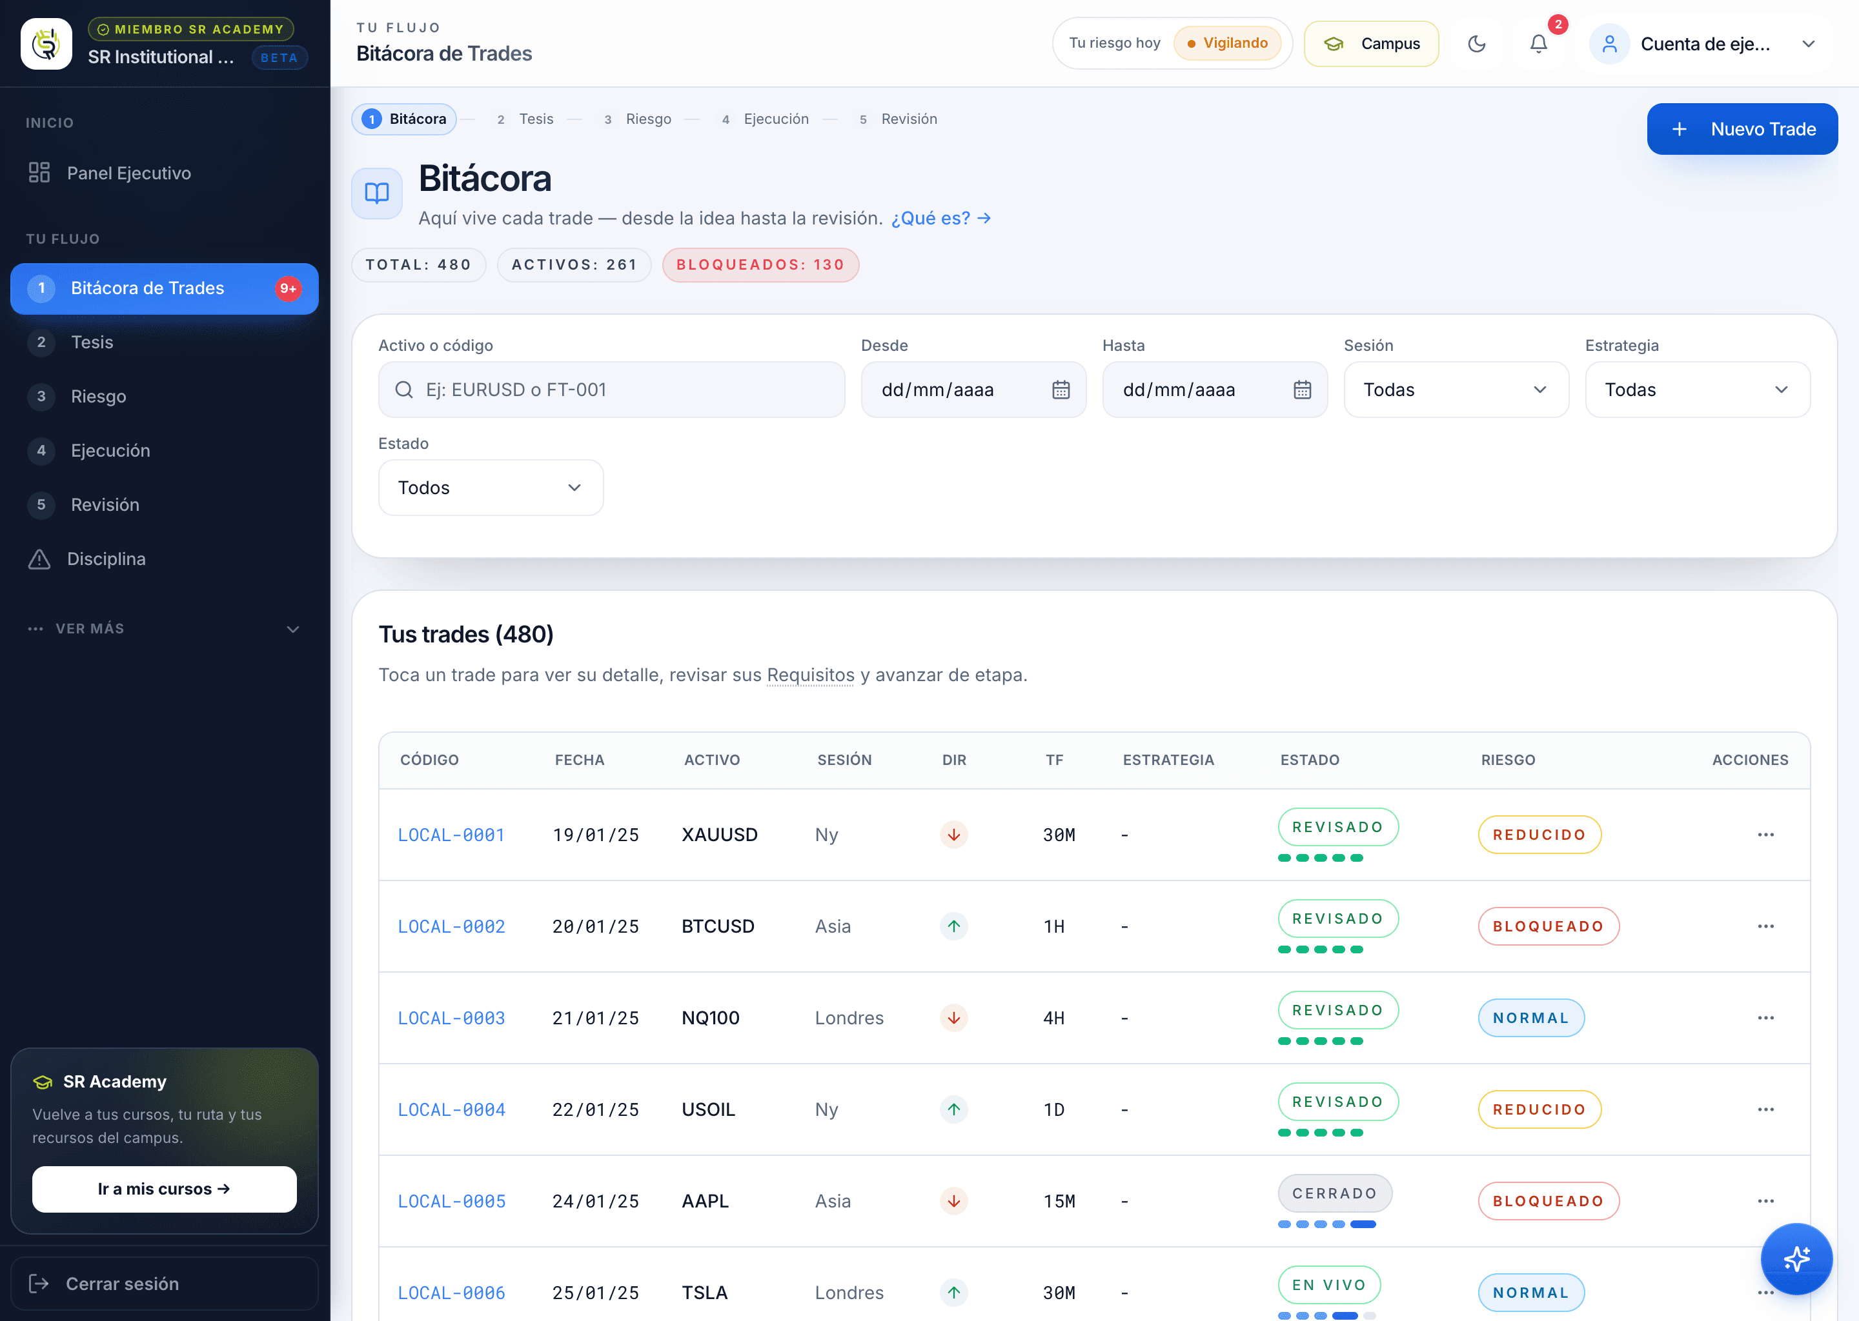Open the Campus button
Screen dimensions: 1859x1321
pos(1372,44)
